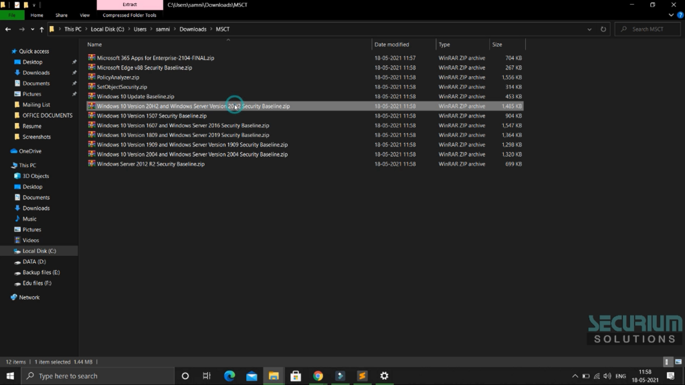
Task: Click the samni breadcrumb
Action: click(x=163, y=29)
